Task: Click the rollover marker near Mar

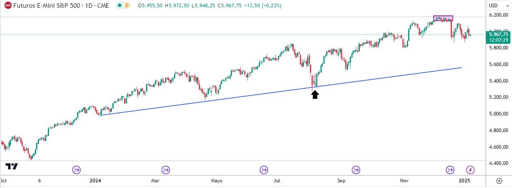Action: click(166, 170)
